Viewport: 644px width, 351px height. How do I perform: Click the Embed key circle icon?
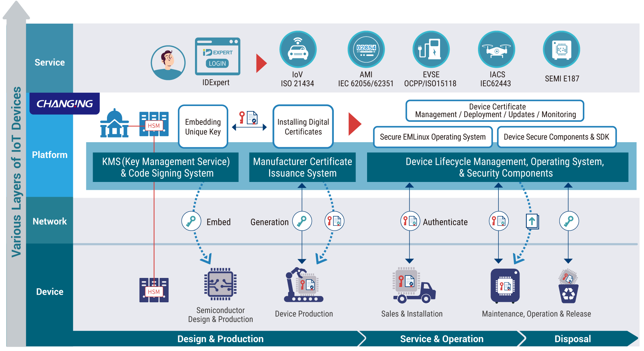(191, 221)
